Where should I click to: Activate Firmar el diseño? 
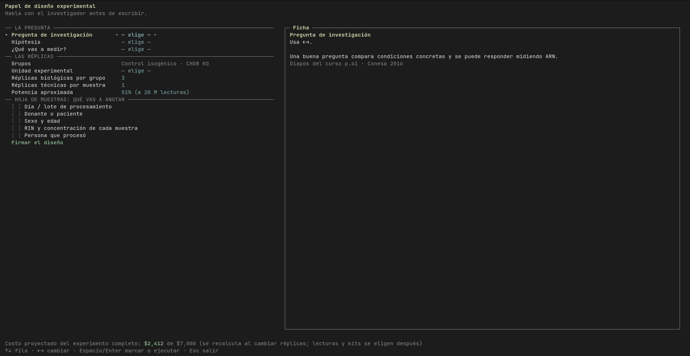click(x=37, y=142)
